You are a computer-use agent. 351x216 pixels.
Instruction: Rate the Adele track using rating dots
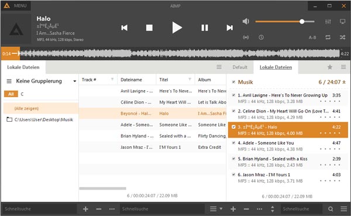coord(330,149)
